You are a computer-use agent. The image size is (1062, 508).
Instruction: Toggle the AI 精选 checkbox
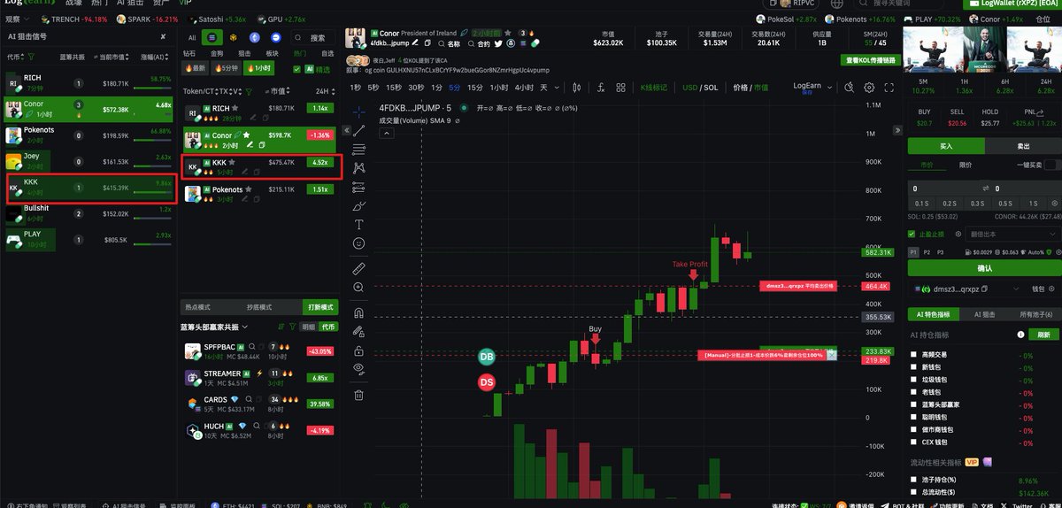click(296, 69)
